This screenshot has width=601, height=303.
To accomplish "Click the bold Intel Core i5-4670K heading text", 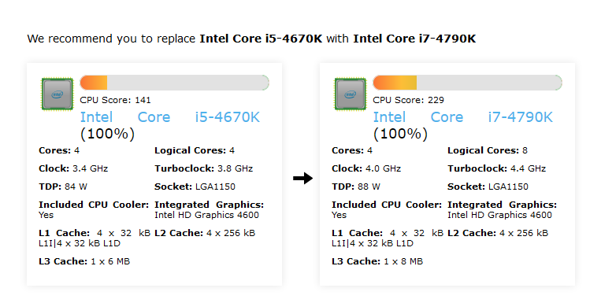I will (261, 39).
